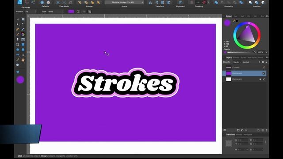
Task: Switch to the Text Styles tab
Action: [252, 57]
